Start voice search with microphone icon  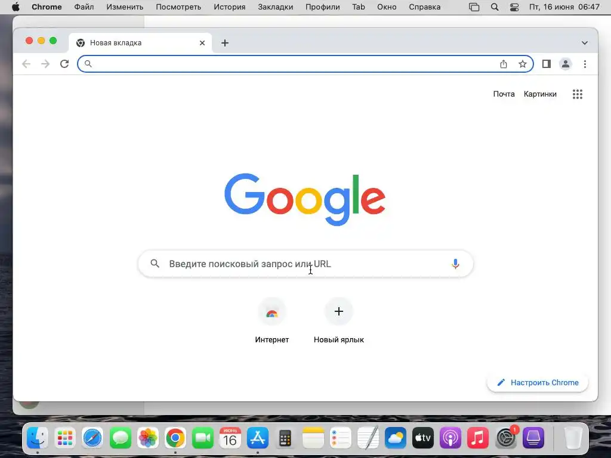[x=455, y=264]
